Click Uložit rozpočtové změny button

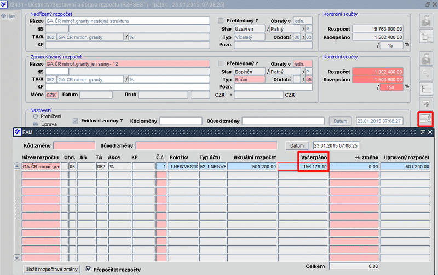53,269
